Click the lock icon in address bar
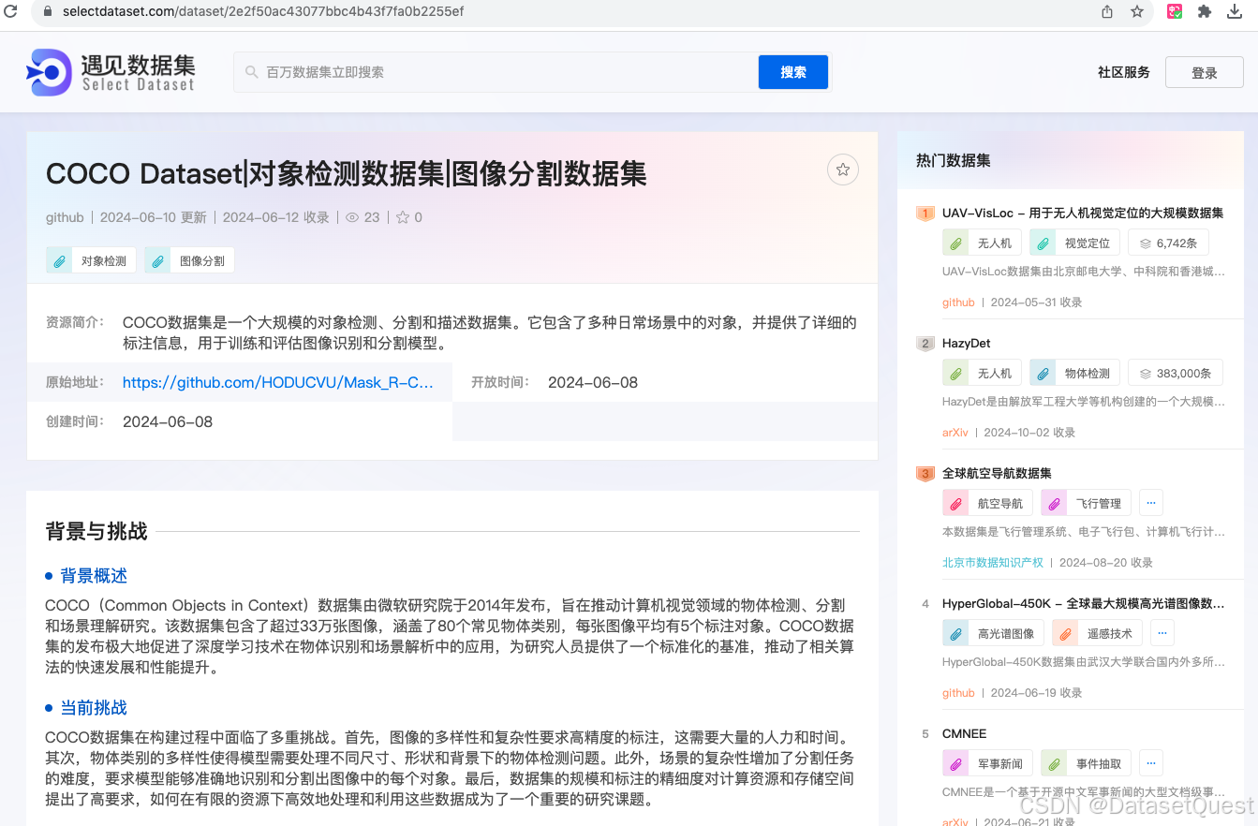Image resolution: width=1258 pixels, height=826 pixels. pyautogui.click(x=49, y=11)
